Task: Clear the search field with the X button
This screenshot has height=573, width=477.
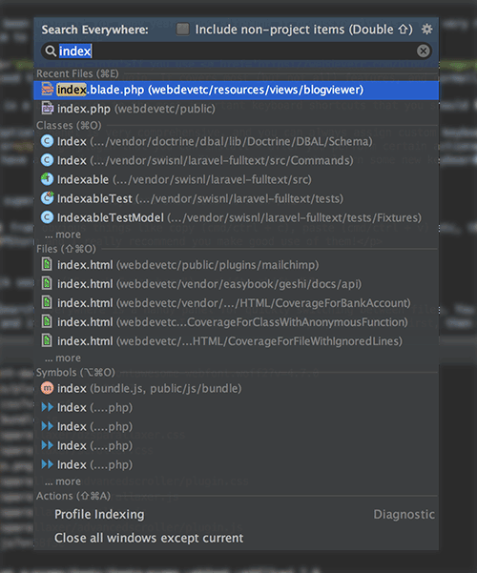Action: tap(424, 51)
